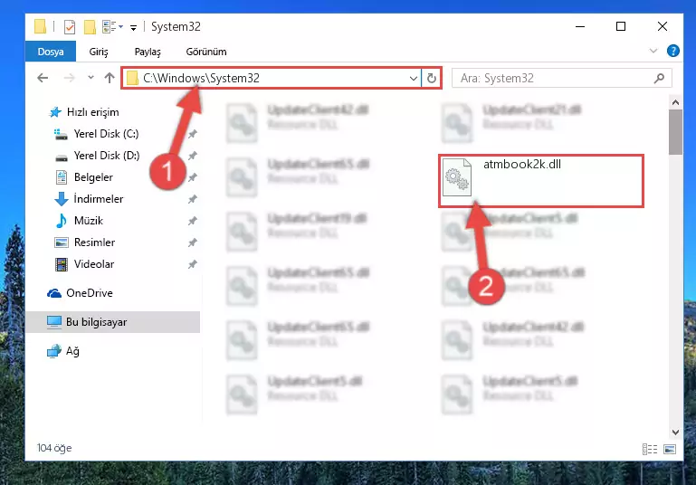Click the Ara: System32 search field
The width and height of the screenshot is (696, 485).
561,79
